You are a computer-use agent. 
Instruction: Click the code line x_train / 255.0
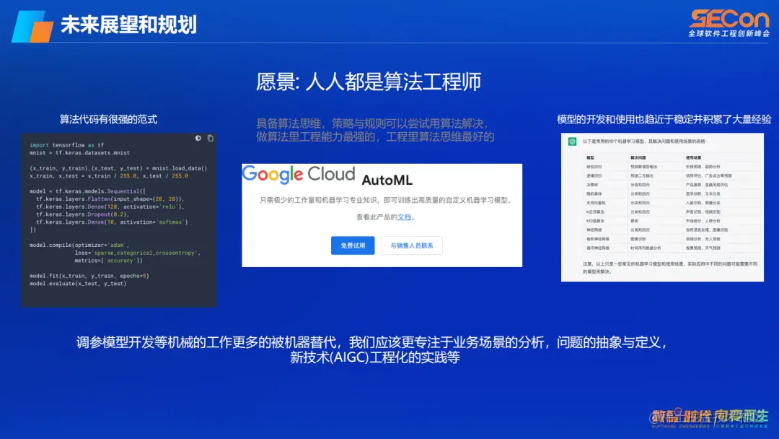[x=109, y=176]
